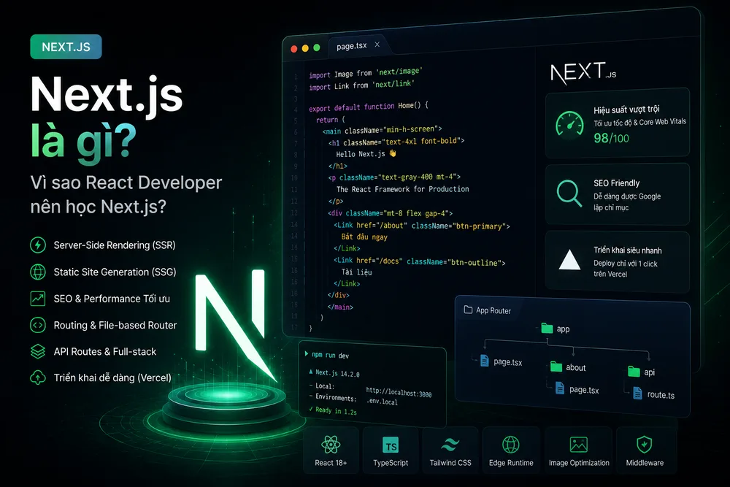Click the 98/100 performance score
The image size is (730, 487).
[611, 138]
